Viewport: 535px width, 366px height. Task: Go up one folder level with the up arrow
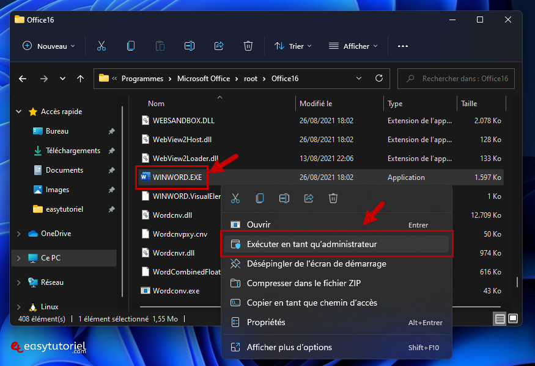(80, 79)
